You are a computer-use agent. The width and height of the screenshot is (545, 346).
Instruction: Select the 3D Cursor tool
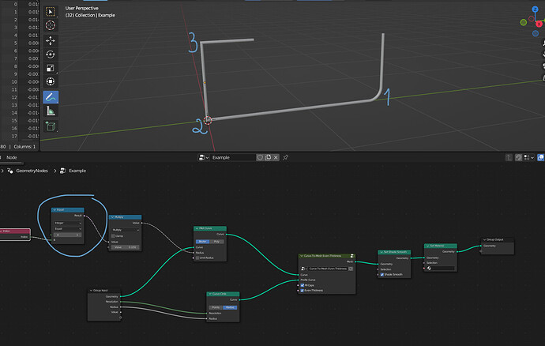[x=51, y=25]
